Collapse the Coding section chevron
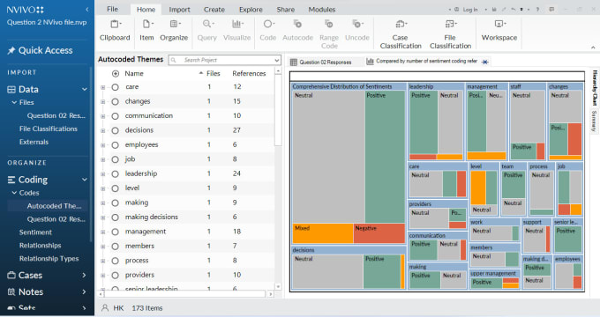 (x=85, y=180)
